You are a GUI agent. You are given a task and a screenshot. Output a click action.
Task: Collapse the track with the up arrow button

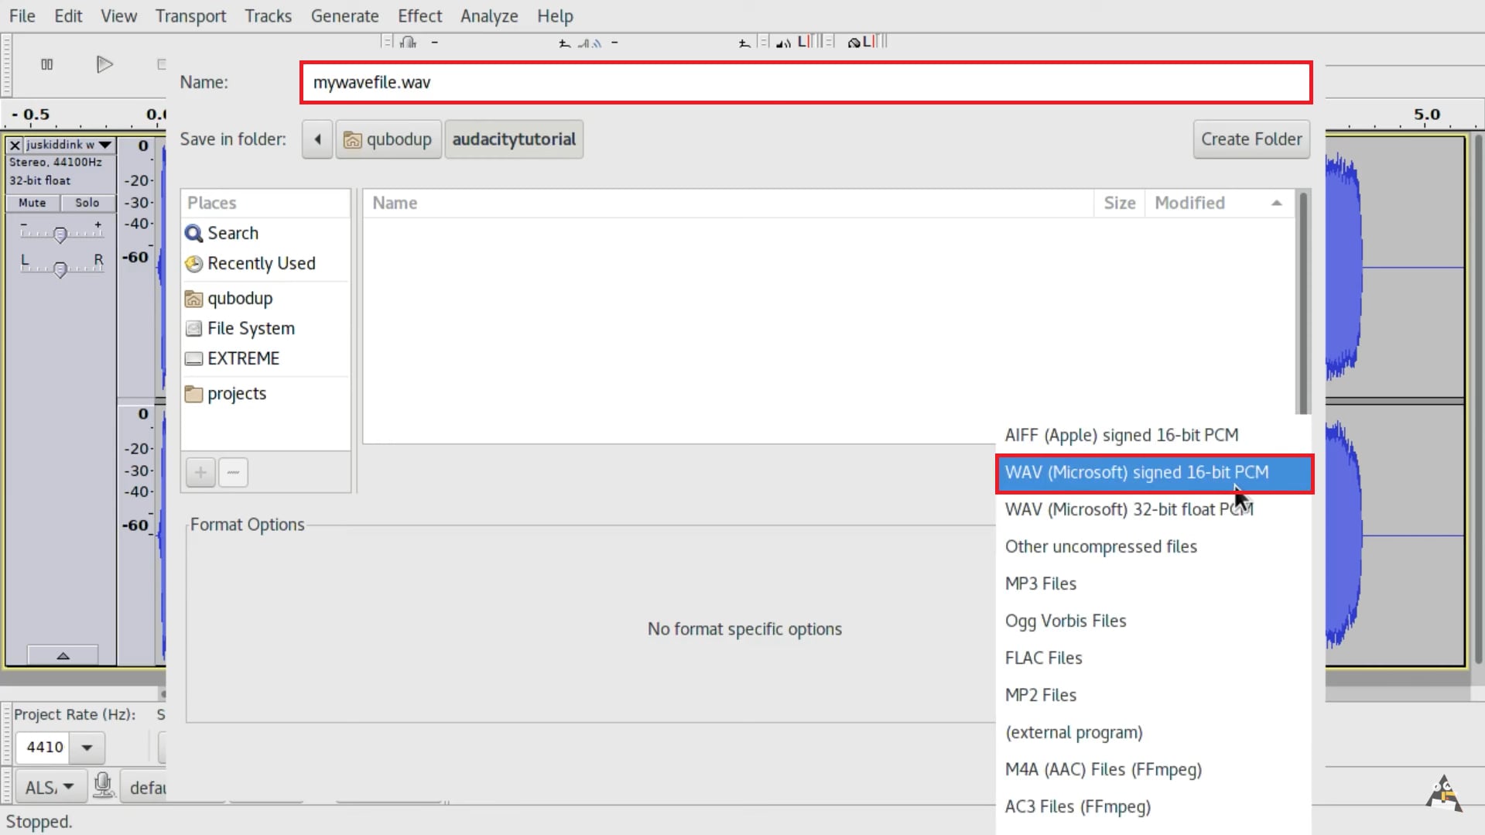[63, 655]
